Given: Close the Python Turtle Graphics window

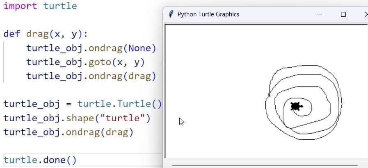Looking at the screenshot, I should [x=365, y=14].
